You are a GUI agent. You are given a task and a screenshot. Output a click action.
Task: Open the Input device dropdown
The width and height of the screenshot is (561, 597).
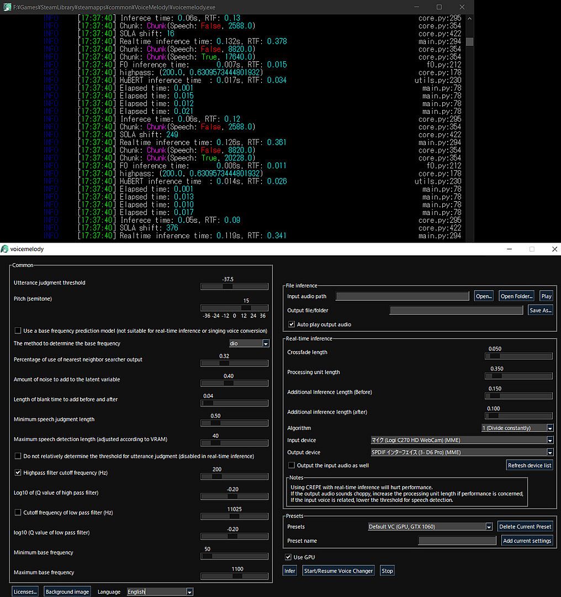(549, 440)
